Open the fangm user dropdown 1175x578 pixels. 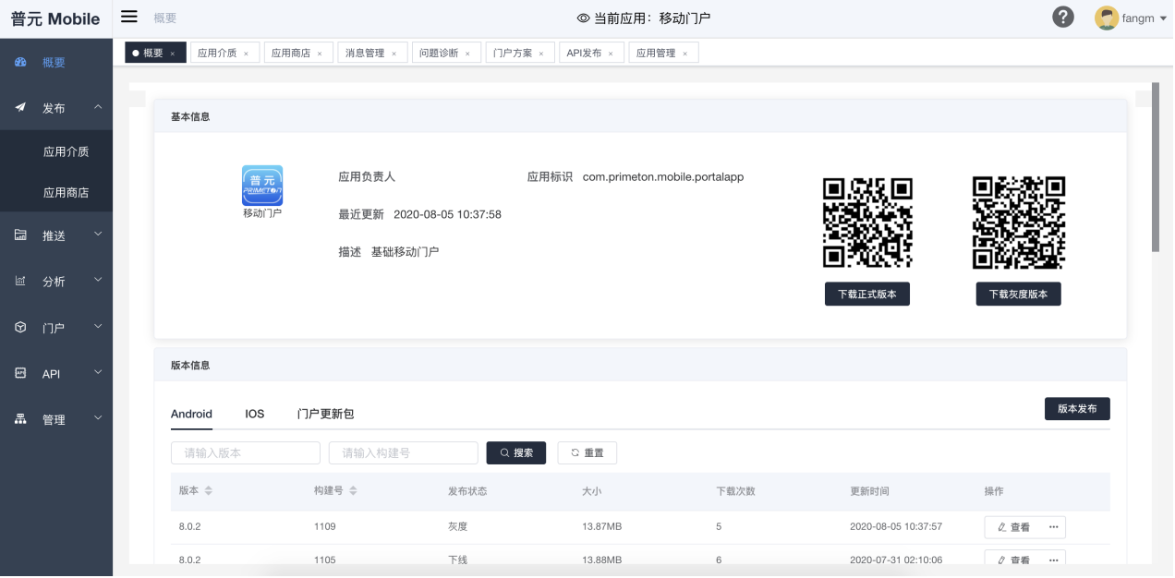point(1150,18)
